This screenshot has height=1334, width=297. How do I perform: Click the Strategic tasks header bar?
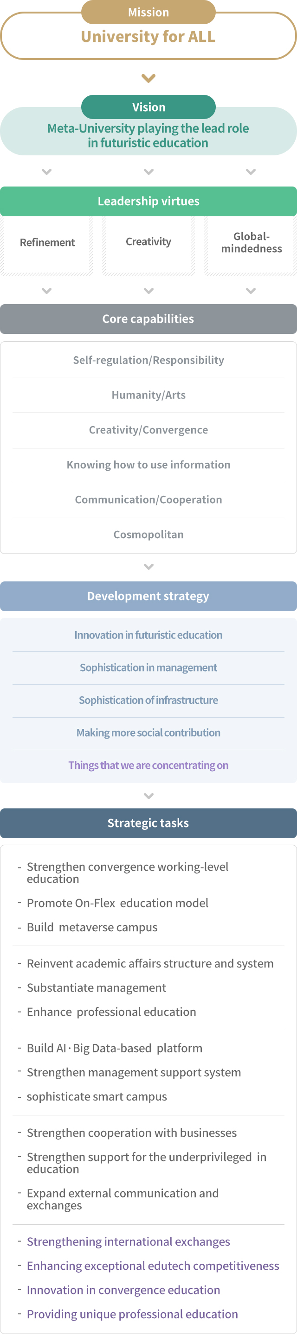click(x=148, y=823)
